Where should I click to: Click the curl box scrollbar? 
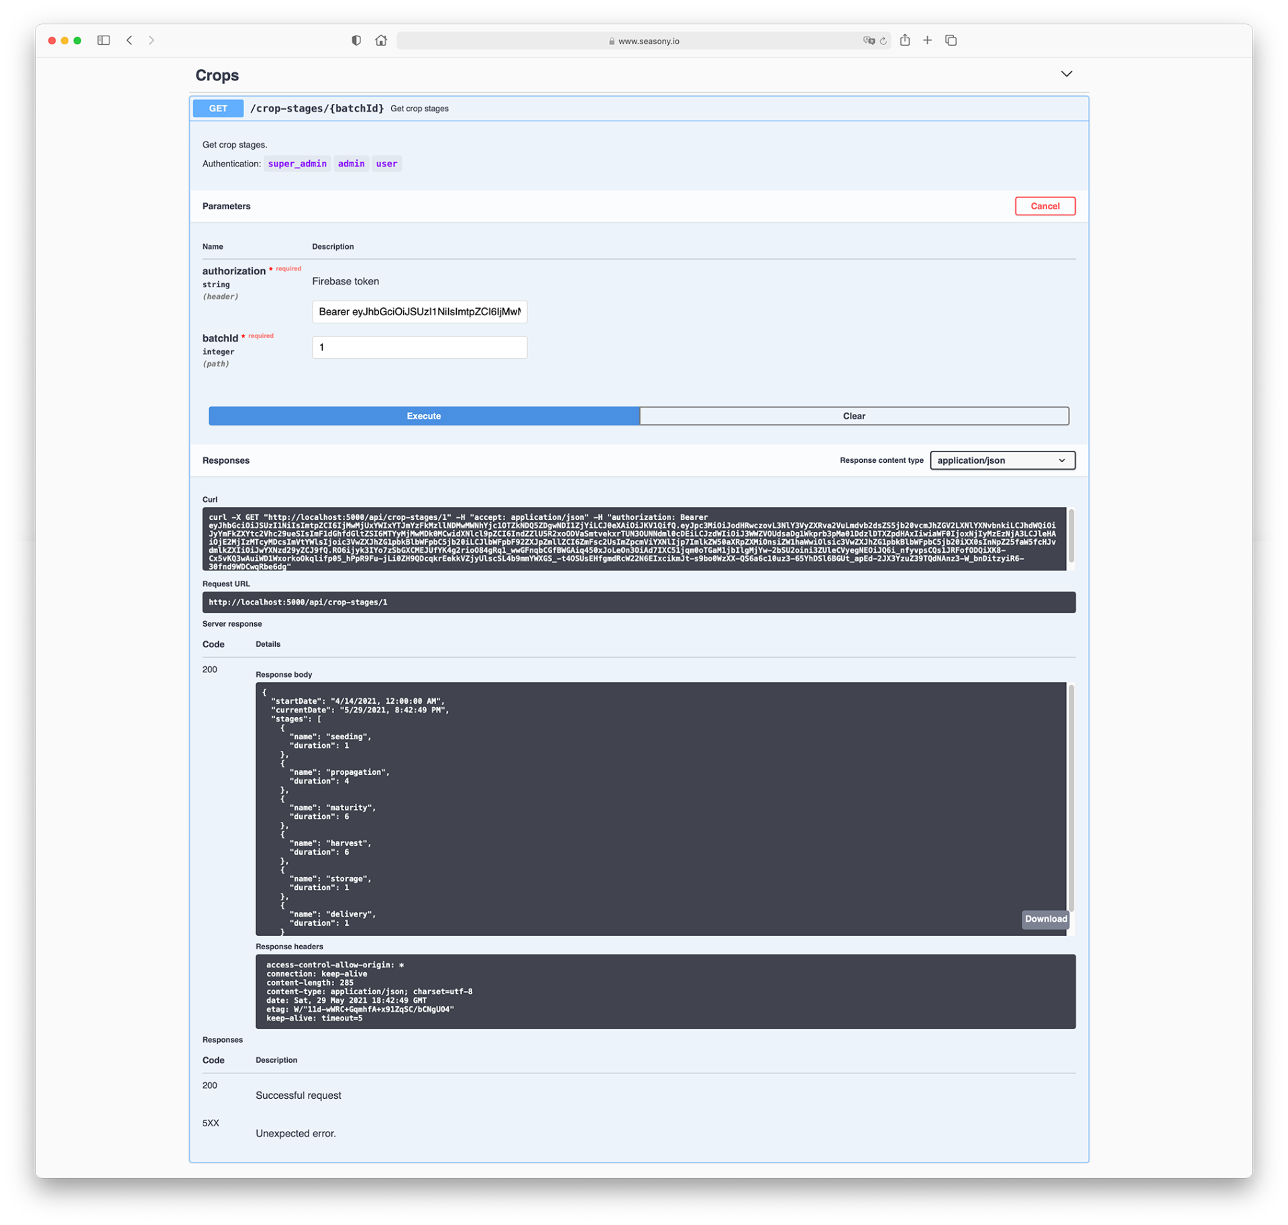(1071, 536)
